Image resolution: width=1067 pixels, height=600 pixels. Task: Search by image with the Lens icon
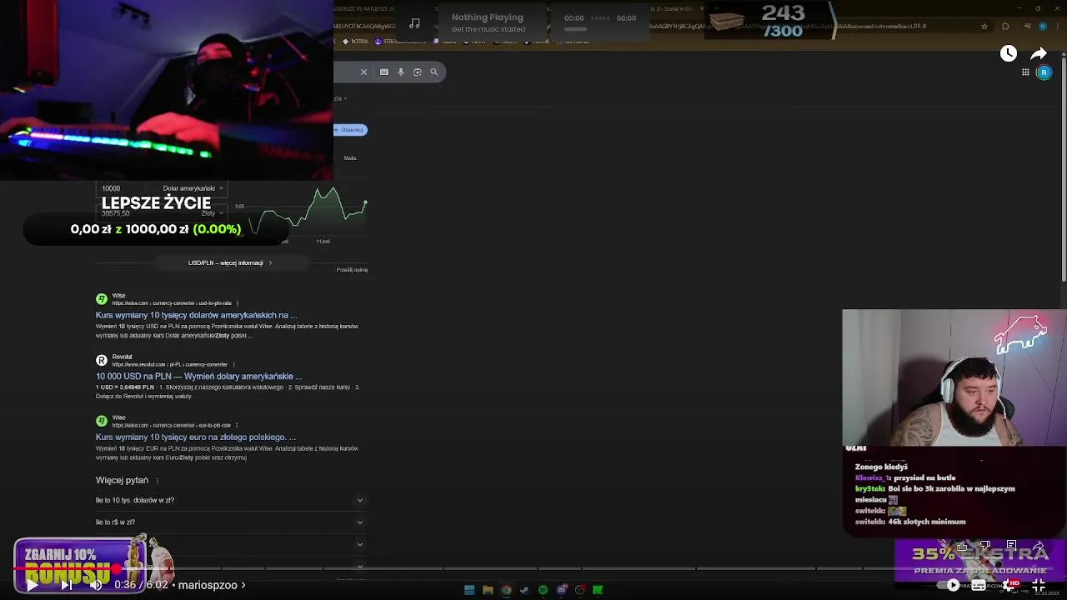click(x=418, y=72)
